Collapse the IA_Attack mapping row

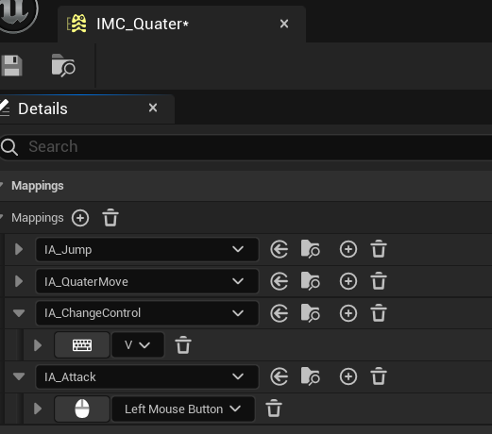click(19, 376)
